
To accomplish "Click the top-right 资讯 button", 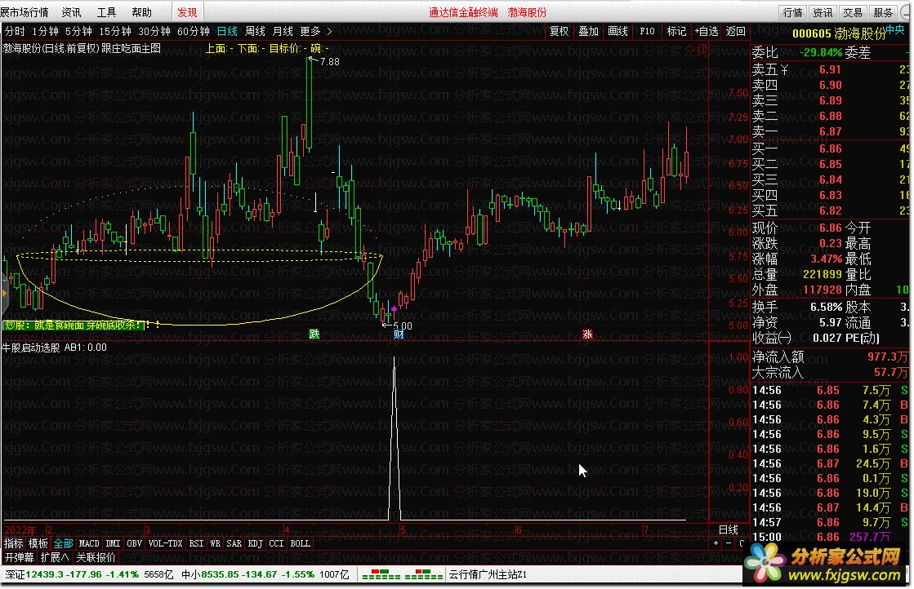I will coord(823,13).
